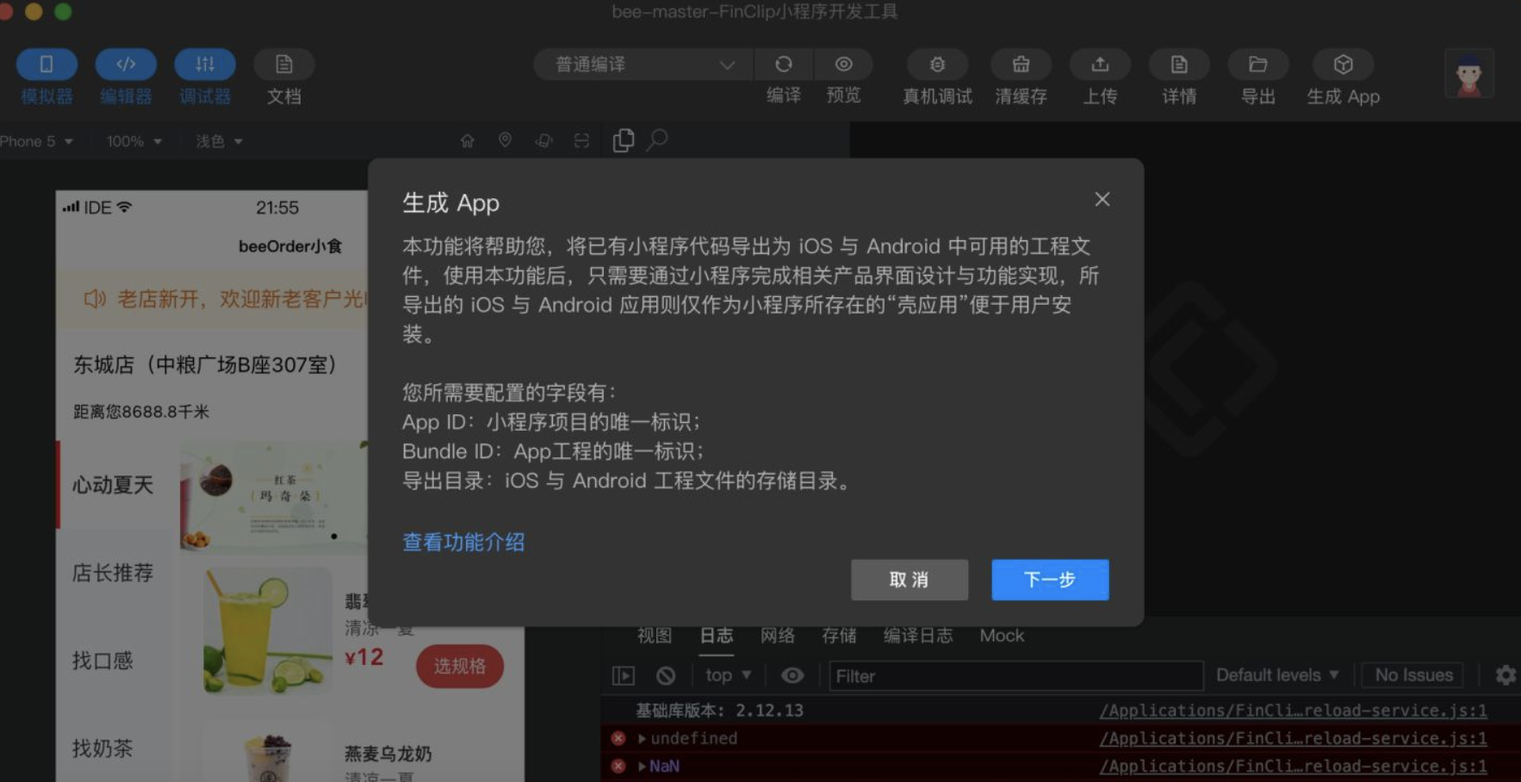Click the 距离您8688.8千米 distance text
Screen dimensions: 1521x782
pos(141,412)
